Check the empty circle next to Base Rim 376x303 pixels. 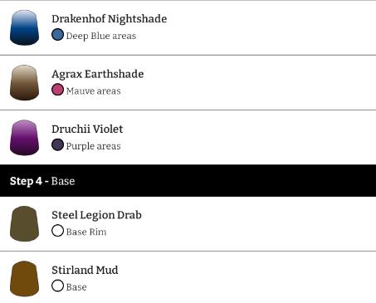[x=57, y=231]
